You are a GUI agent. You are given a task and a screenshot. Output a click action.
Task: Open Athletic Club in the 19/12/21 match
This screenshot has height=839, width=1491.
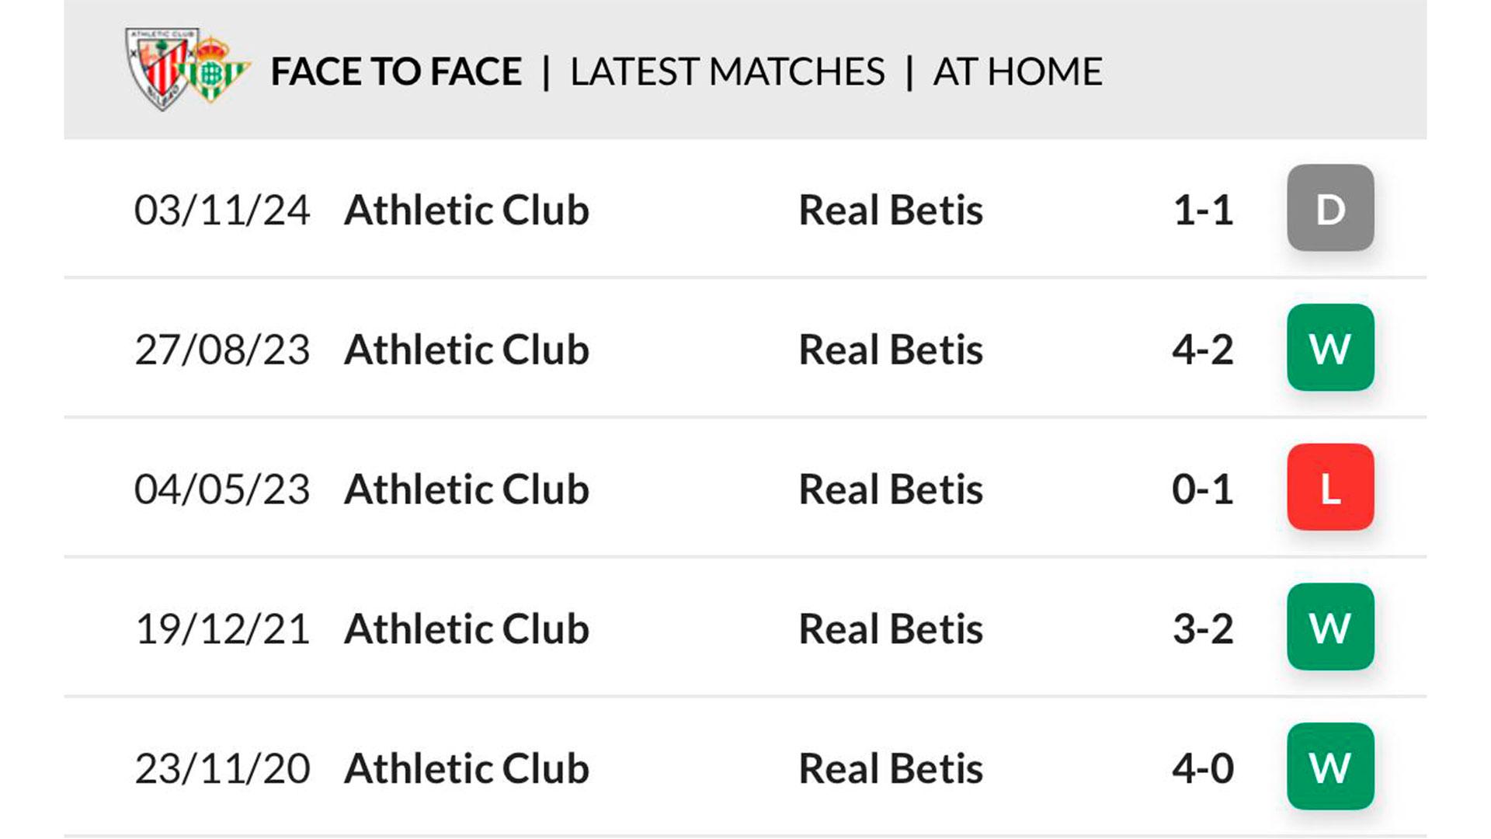coord(466,629)
